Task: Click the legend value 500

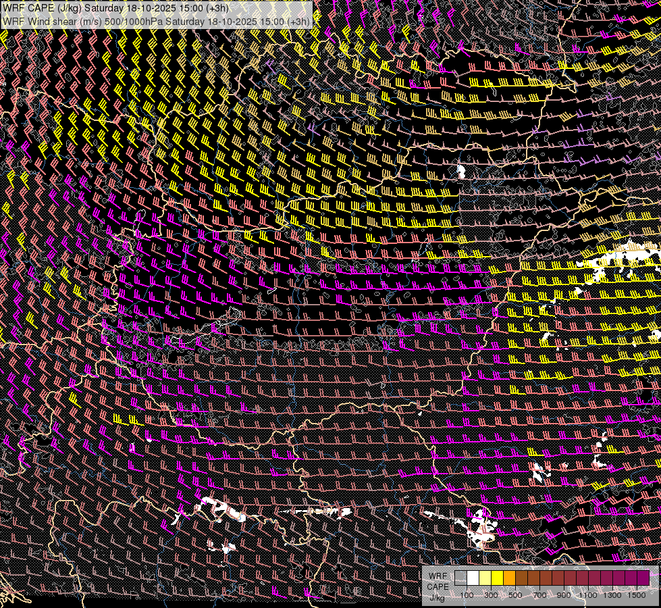Action: coord(515,595)
